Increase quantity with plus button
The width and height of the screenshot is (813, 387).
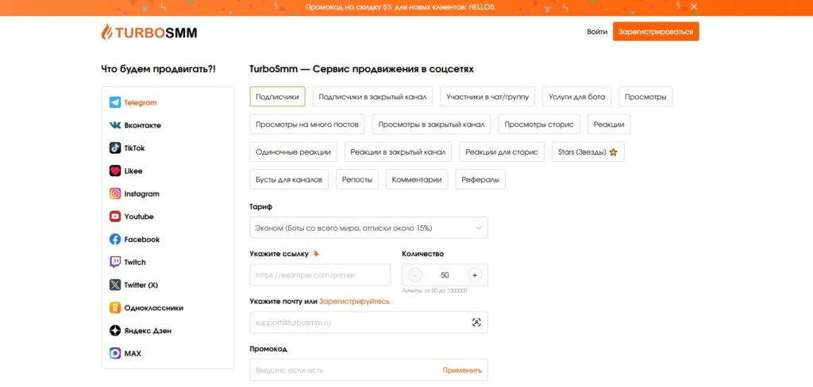point(475,275)
